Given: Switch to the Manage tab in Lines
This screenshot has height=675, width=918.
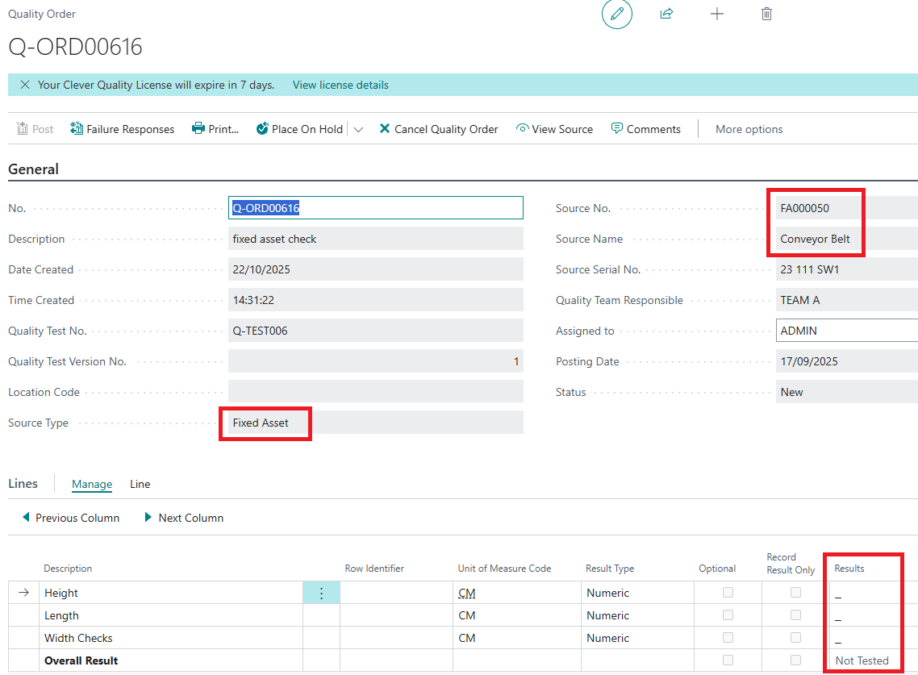Looking at the screenshot, I should coord(92,484).
